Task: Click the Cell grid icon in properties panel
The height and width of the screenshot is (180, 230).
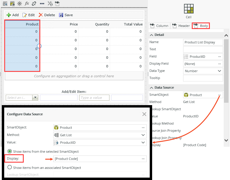Action: pos(189,9)
